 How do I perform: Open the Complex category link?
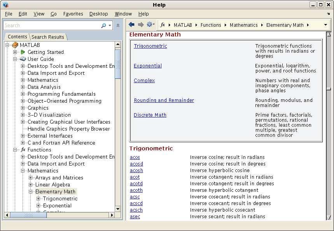click(x=144, y=81)
